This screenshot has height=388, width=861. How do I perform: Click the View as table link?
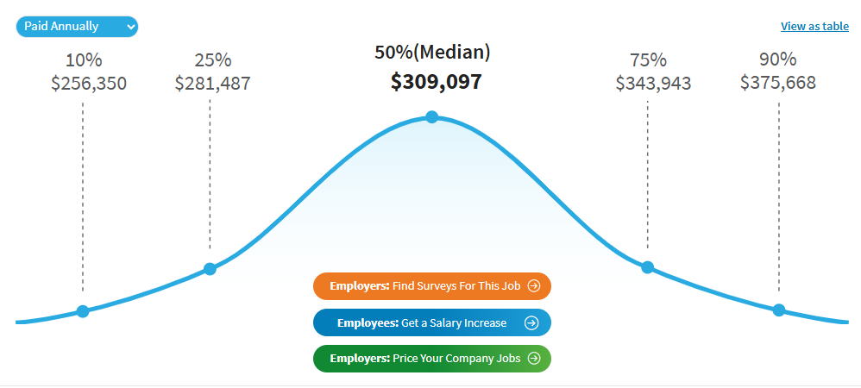click(814, 26)
